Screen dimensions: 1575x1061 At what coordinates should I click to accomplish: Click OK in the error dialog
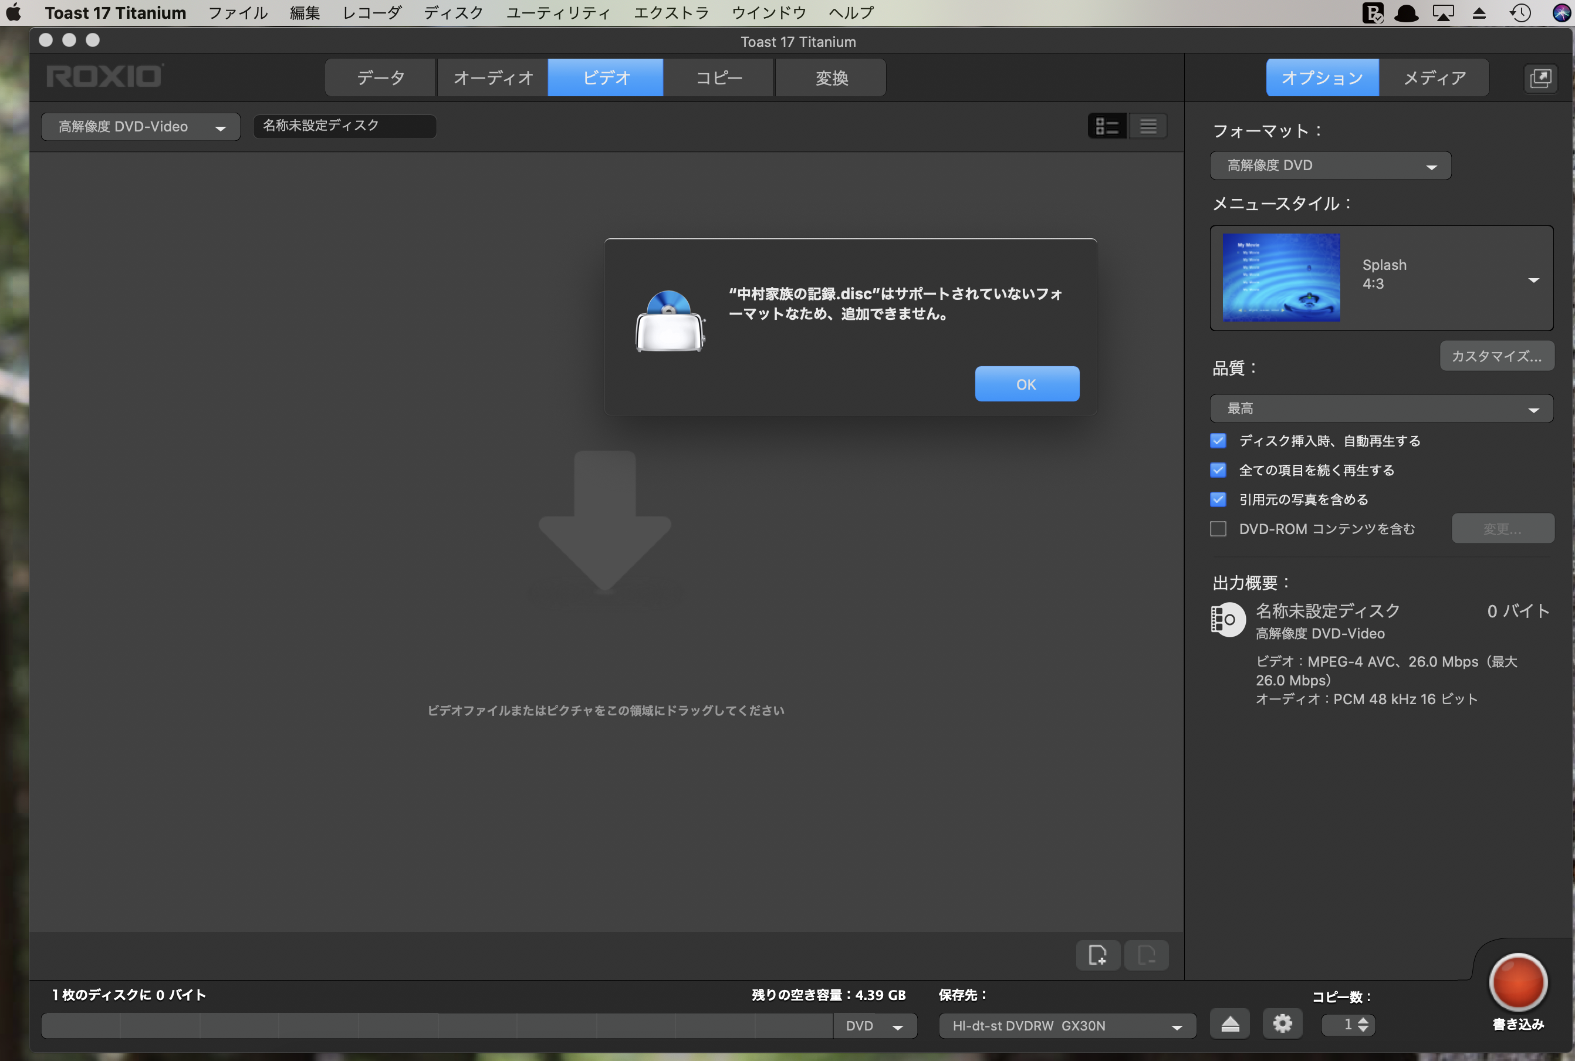click(1026, 384)
